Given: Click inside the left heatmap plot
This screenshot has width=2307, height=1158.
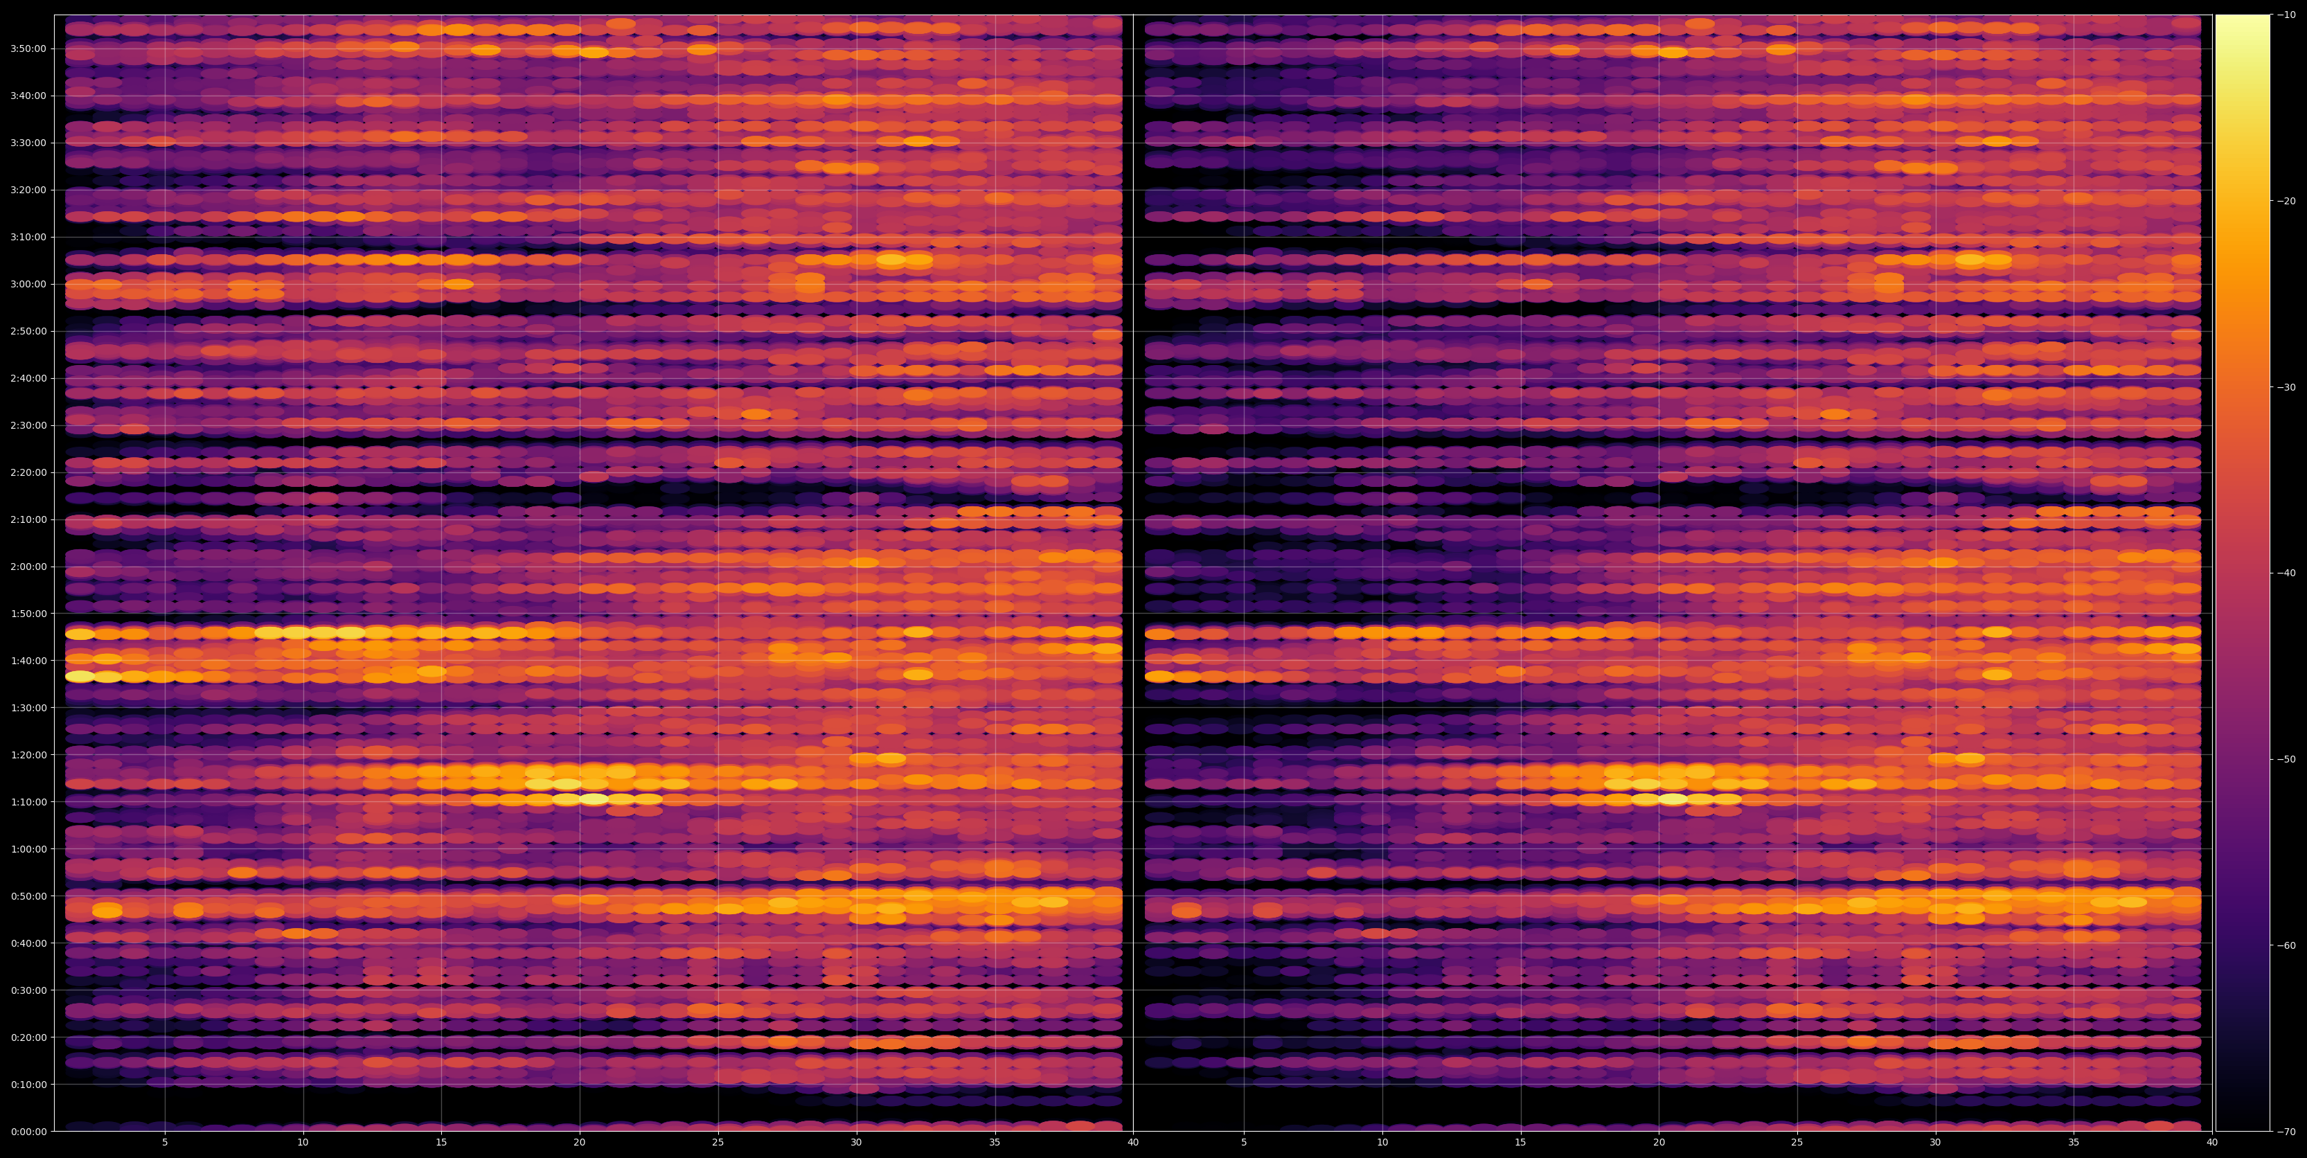Looking at the screenshot, I should click(594, 573).
